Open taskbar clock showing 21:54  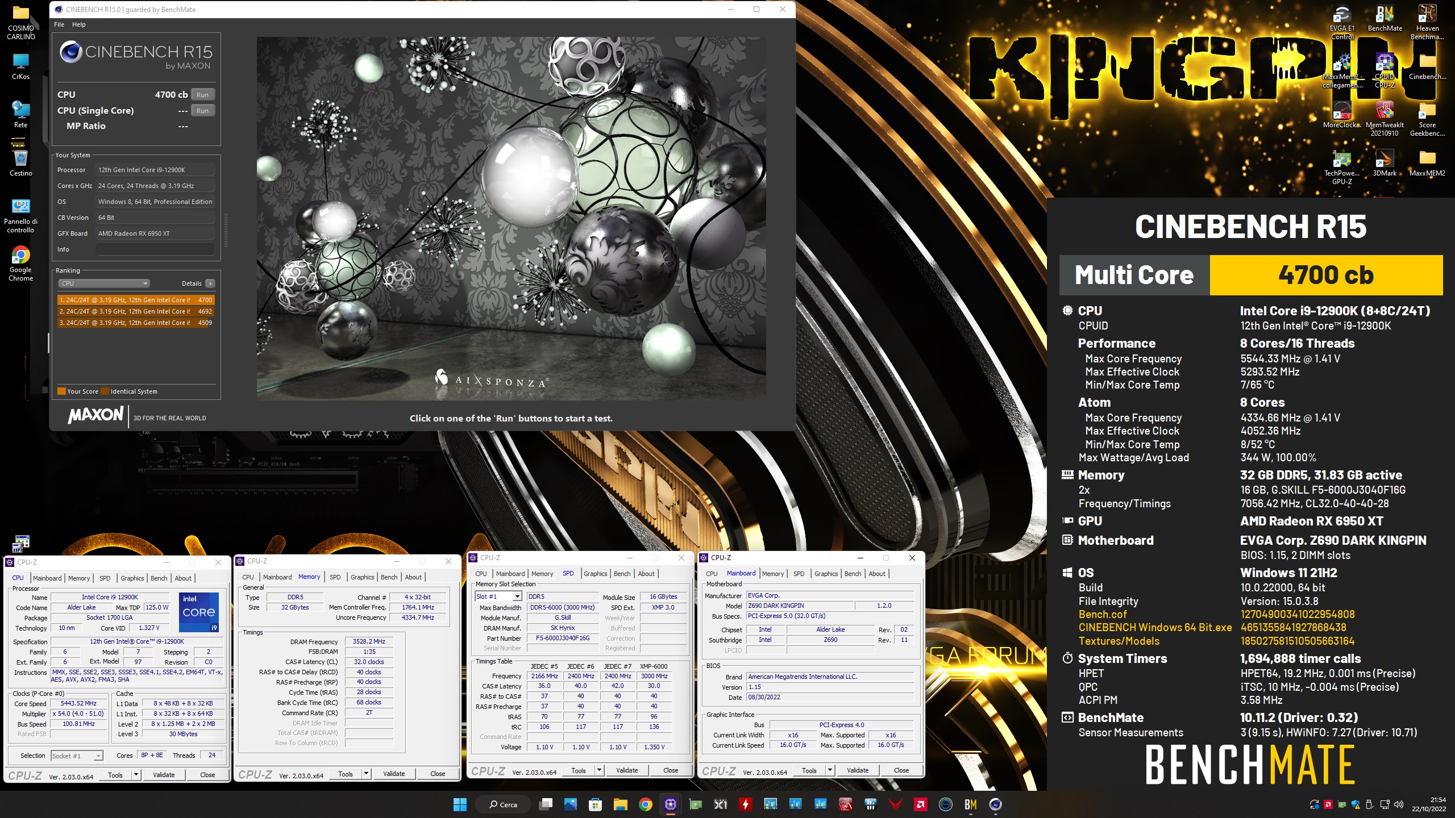pos(1430,804)
